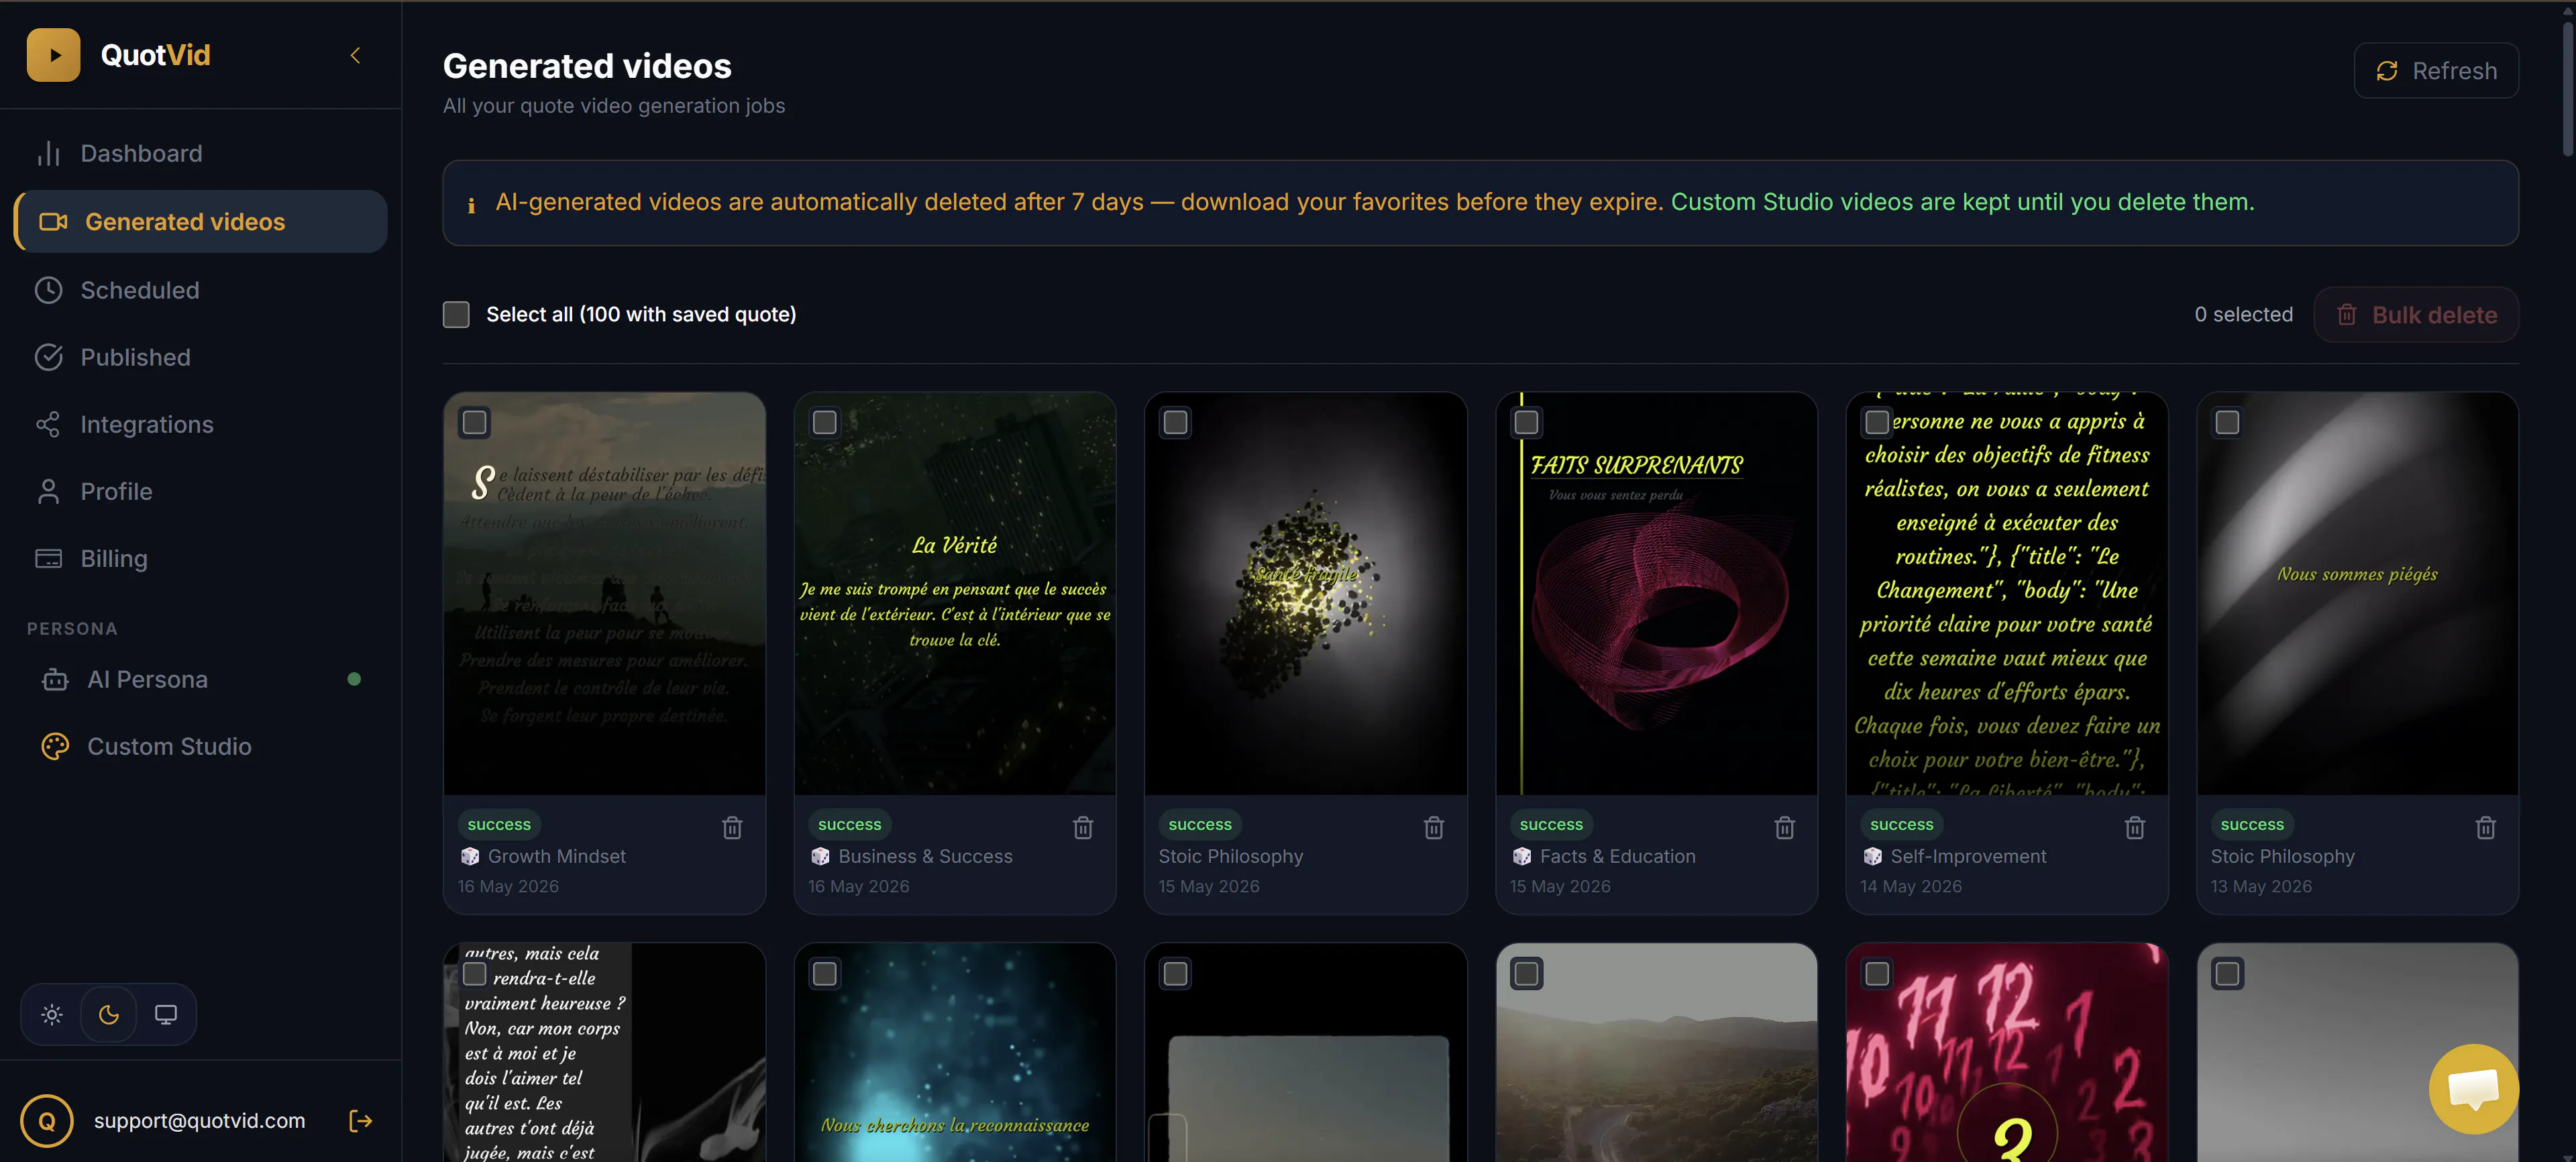Click the '0 selected' counter text
The image size is (2576, 1162).
pyautogui.click(x=2244, y=314)
